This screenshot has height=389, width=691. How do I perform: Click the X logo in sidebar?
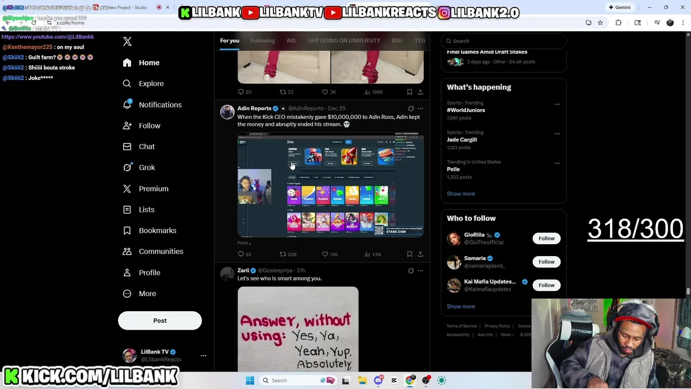click(127, 42)
